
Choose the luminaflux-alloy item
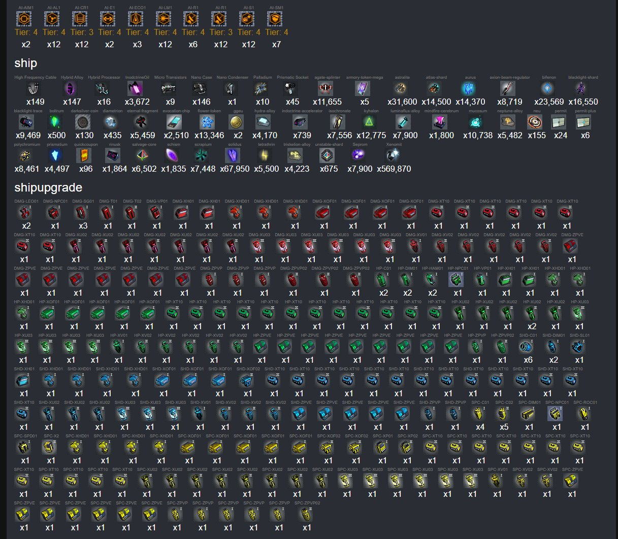(405, 122)
